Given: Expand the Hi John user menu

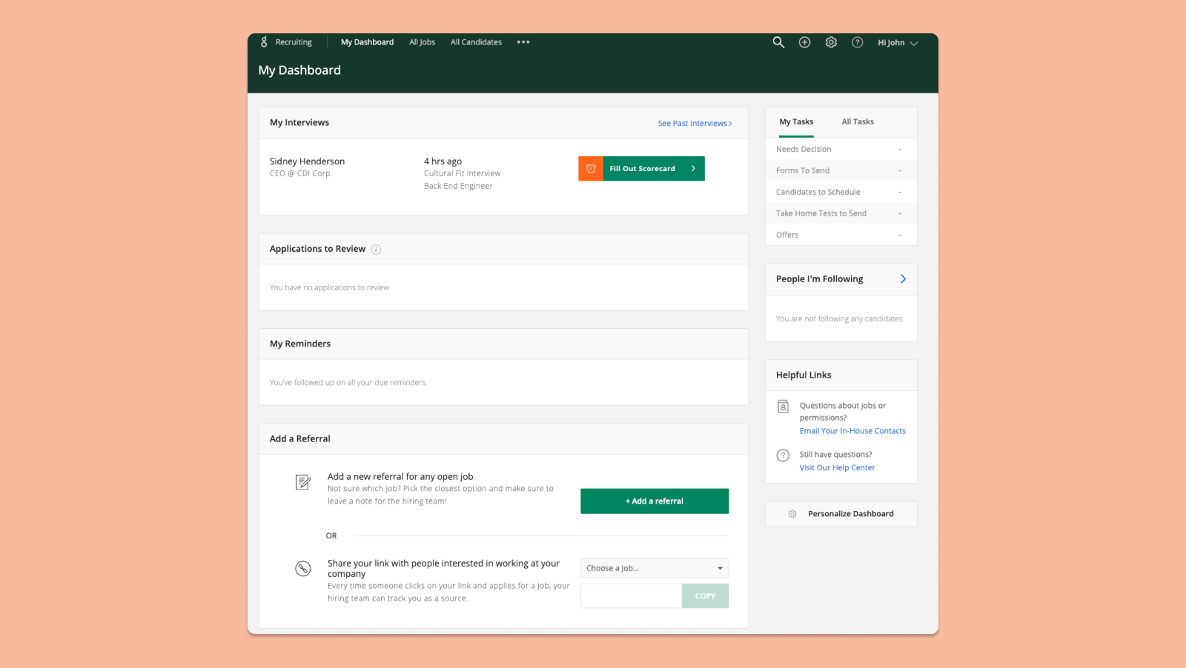Looking at the screenshot, I should coord(897,43).
